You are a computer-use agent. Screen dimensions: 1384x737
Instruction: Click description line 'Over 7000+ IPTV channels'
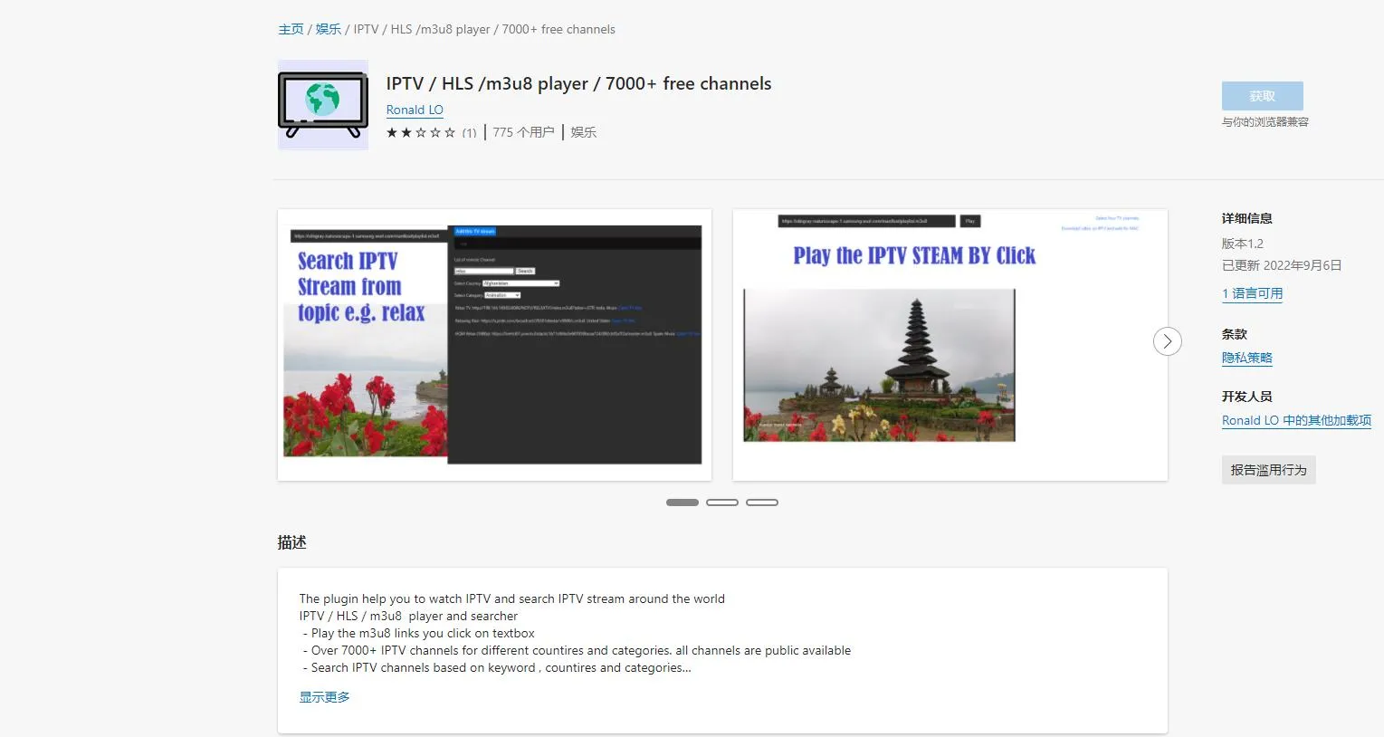click(577, 650)
